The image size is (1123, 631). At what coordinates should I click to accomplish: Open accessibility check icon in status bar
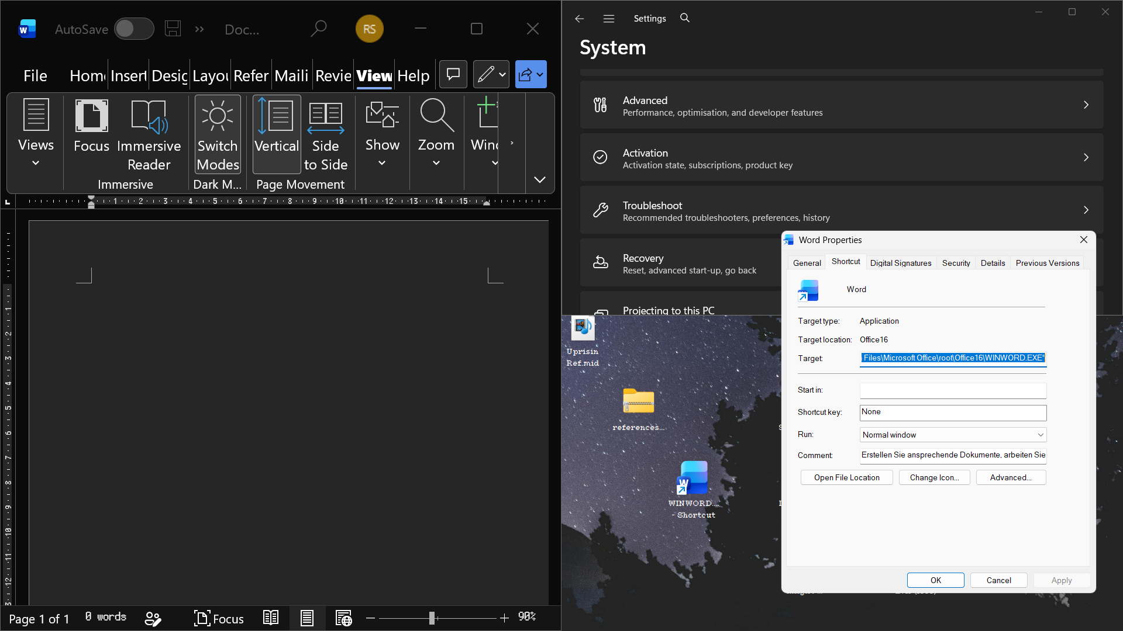click(153, 618)
